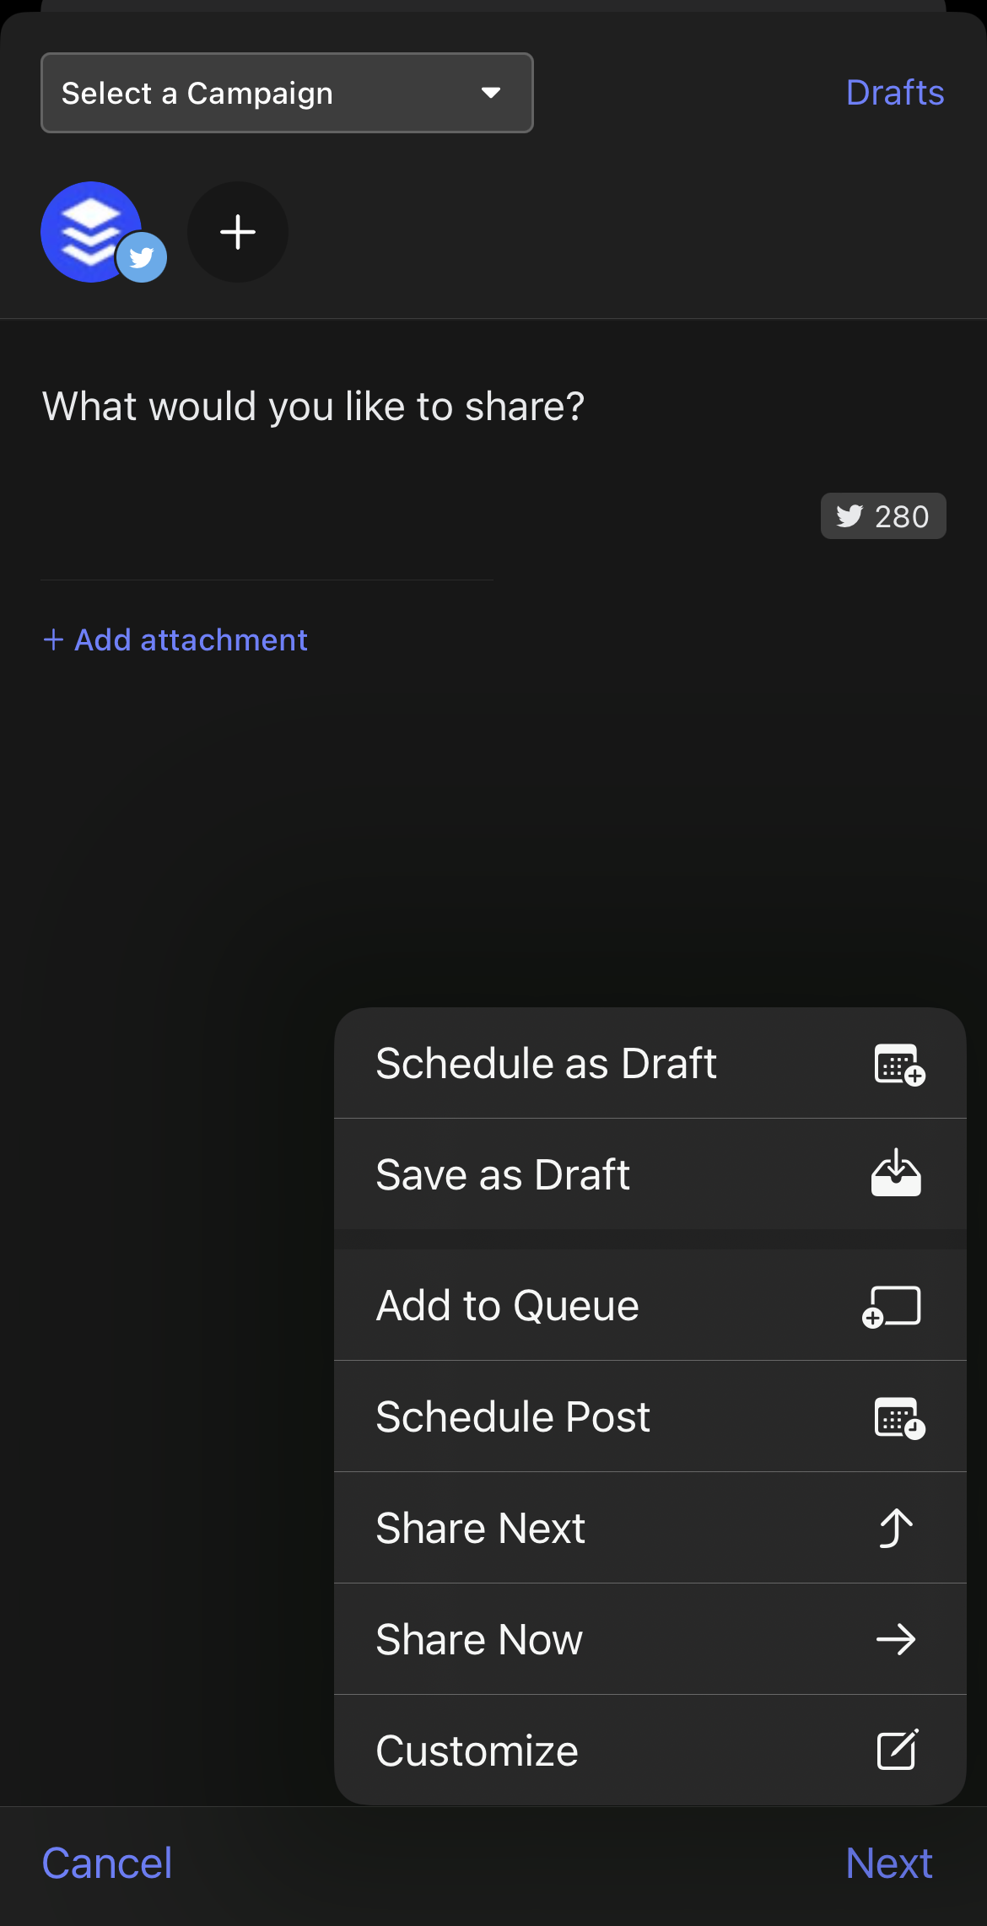Tap the Share Next up-arrow icon
This screenshot has height=1926, width=987.
(x=896, y=1528)
